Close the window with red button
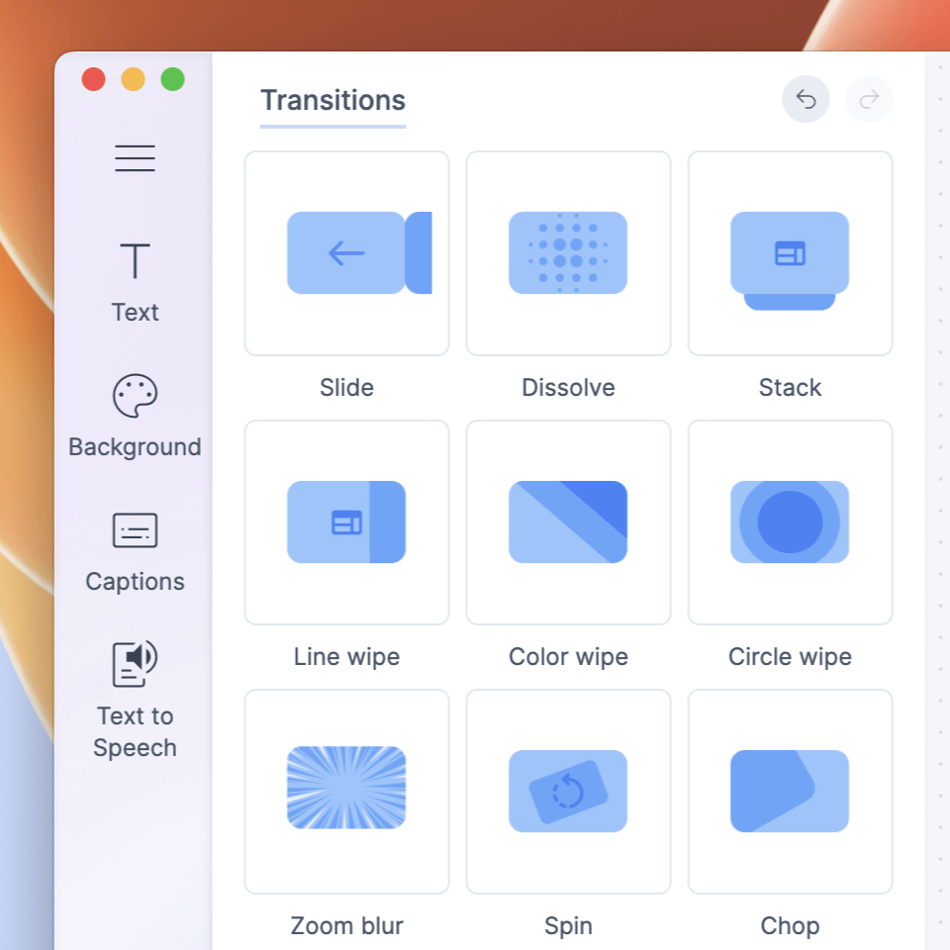This screenshot has height=950, width=950. [94, 79]
